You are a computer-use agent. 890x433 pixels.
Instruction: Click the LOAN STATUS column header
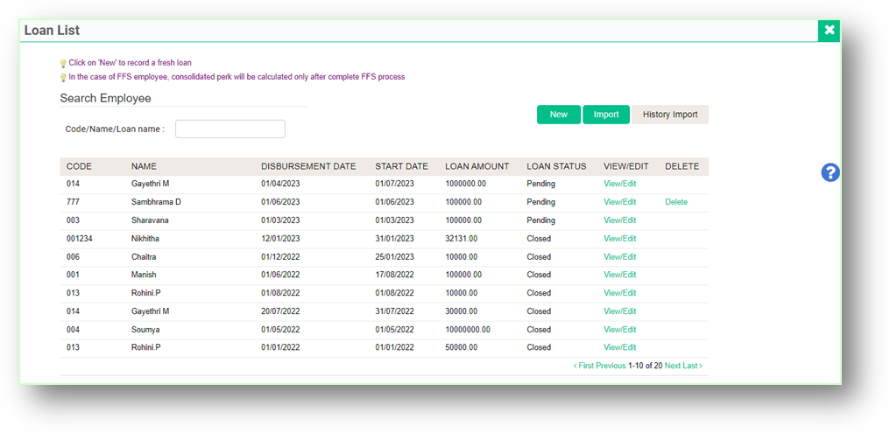(556, 166)
